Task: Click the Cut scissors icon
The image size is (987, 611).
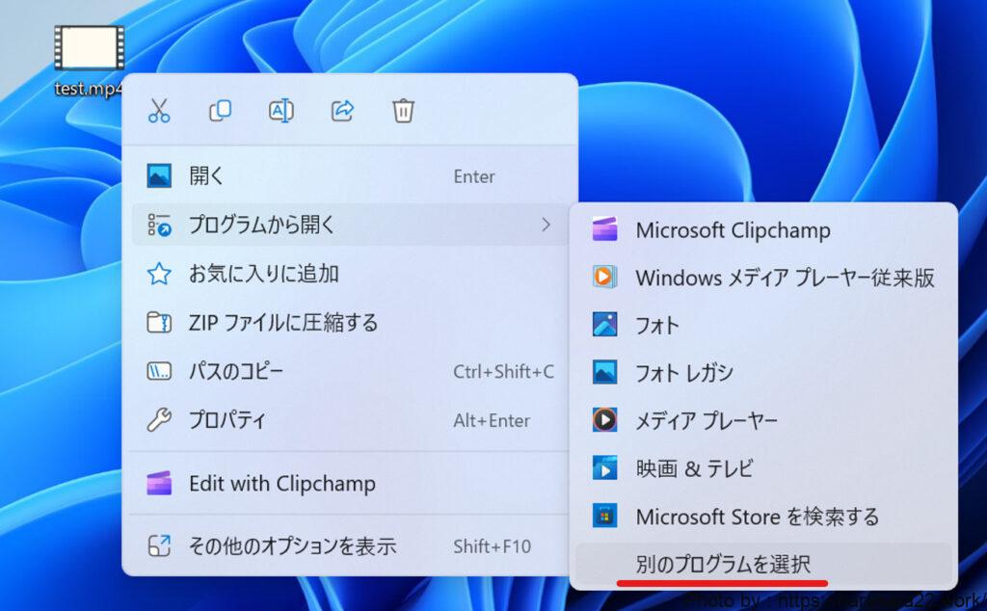Action: coord(159,111)
